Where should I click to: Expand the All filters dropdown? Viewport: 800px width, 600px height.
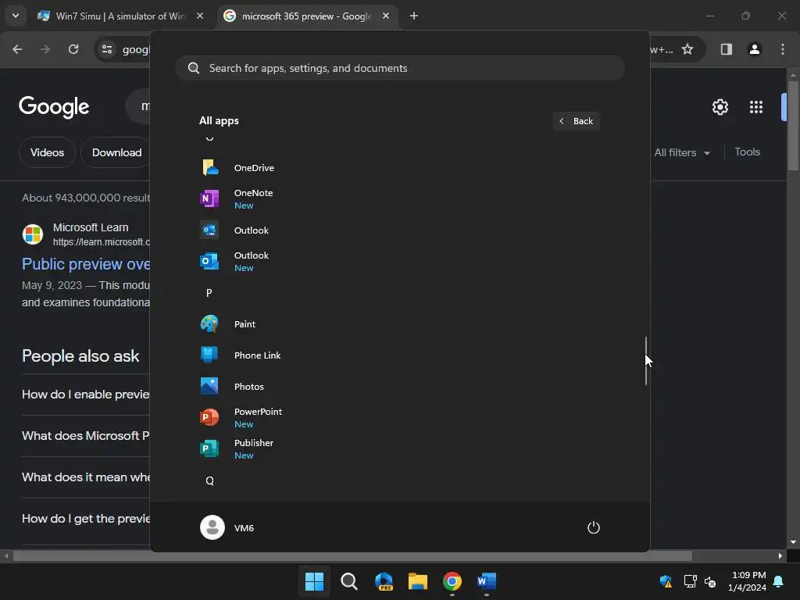pos(682,152)
